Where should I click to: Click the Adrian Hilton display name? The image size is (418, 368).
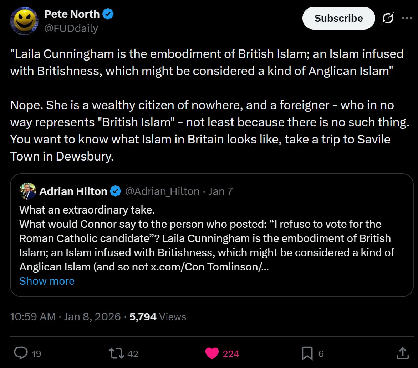[x=73, y=191]
